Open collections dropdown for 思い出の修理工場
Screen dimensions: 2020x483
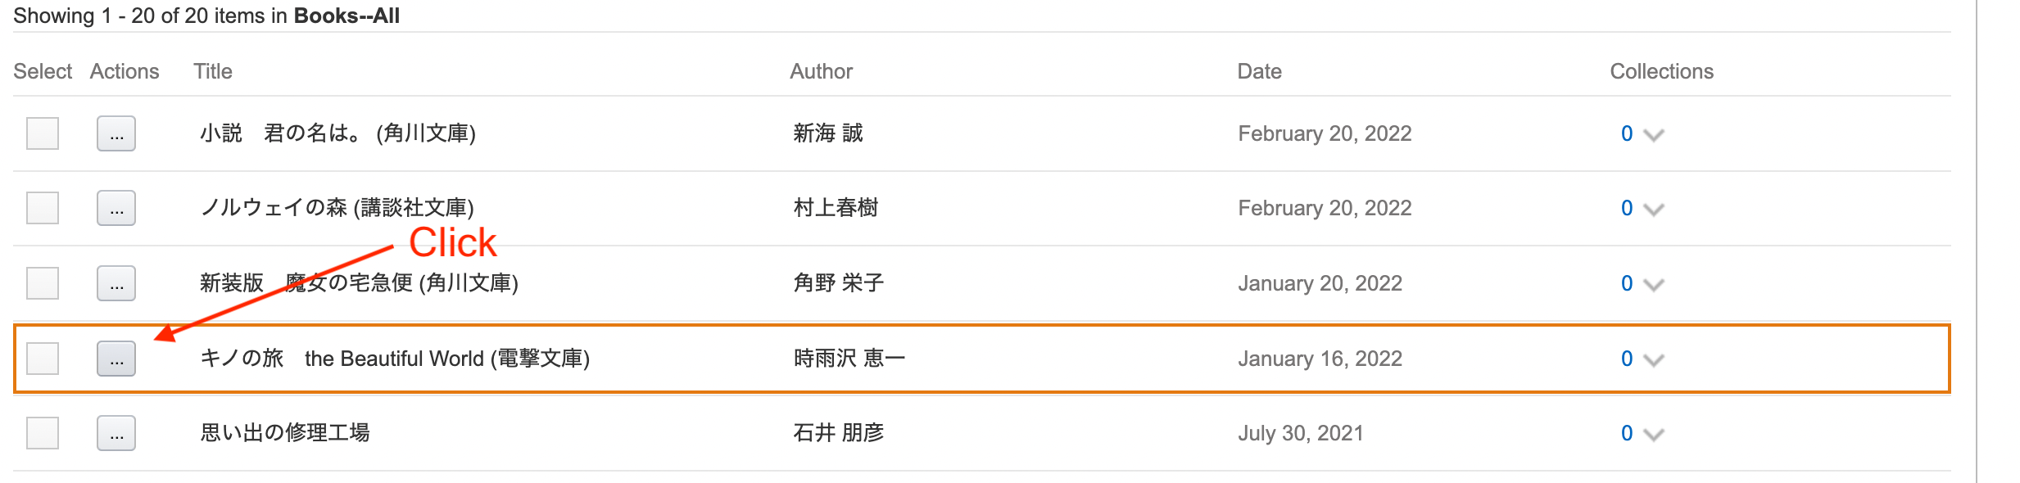point(1654,435)
